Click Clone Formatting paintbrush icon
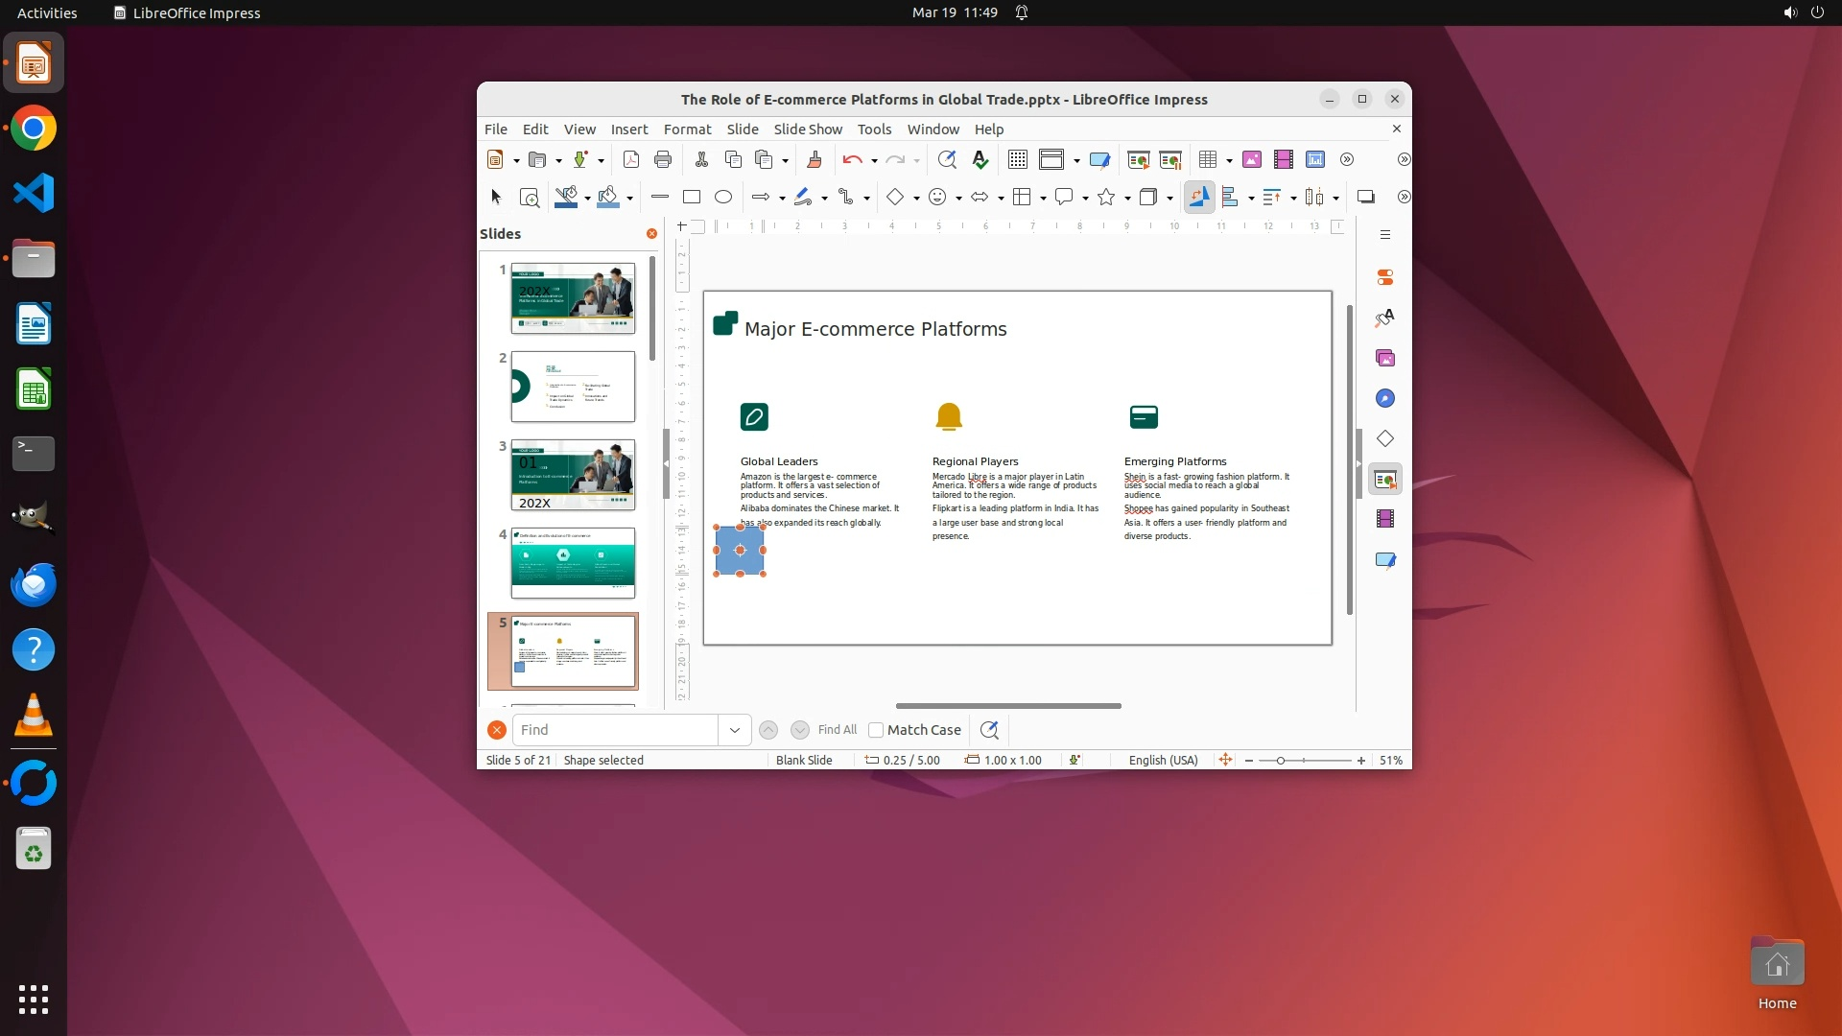 pyautogui.click(x=815, y=160)
